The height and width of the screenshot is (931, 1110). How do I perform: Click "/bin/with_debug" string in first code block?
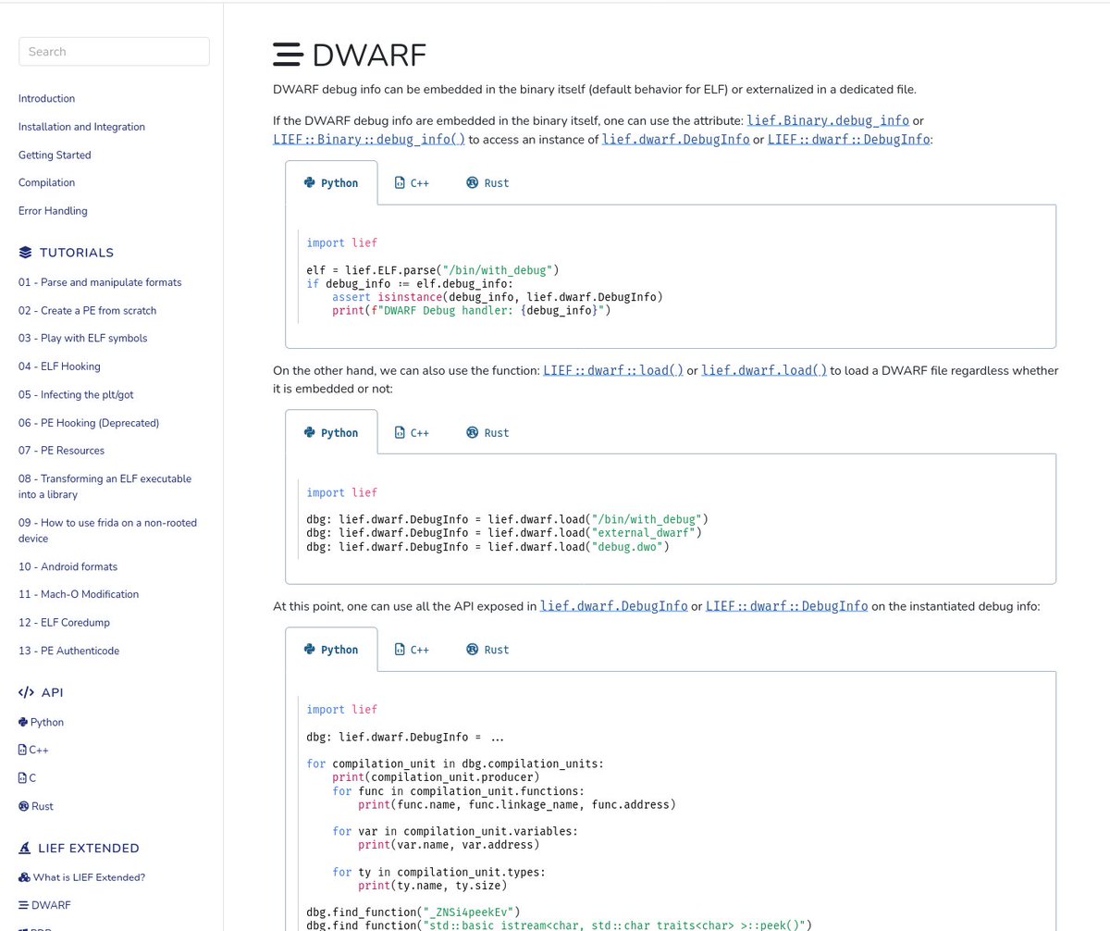point(500,270)
